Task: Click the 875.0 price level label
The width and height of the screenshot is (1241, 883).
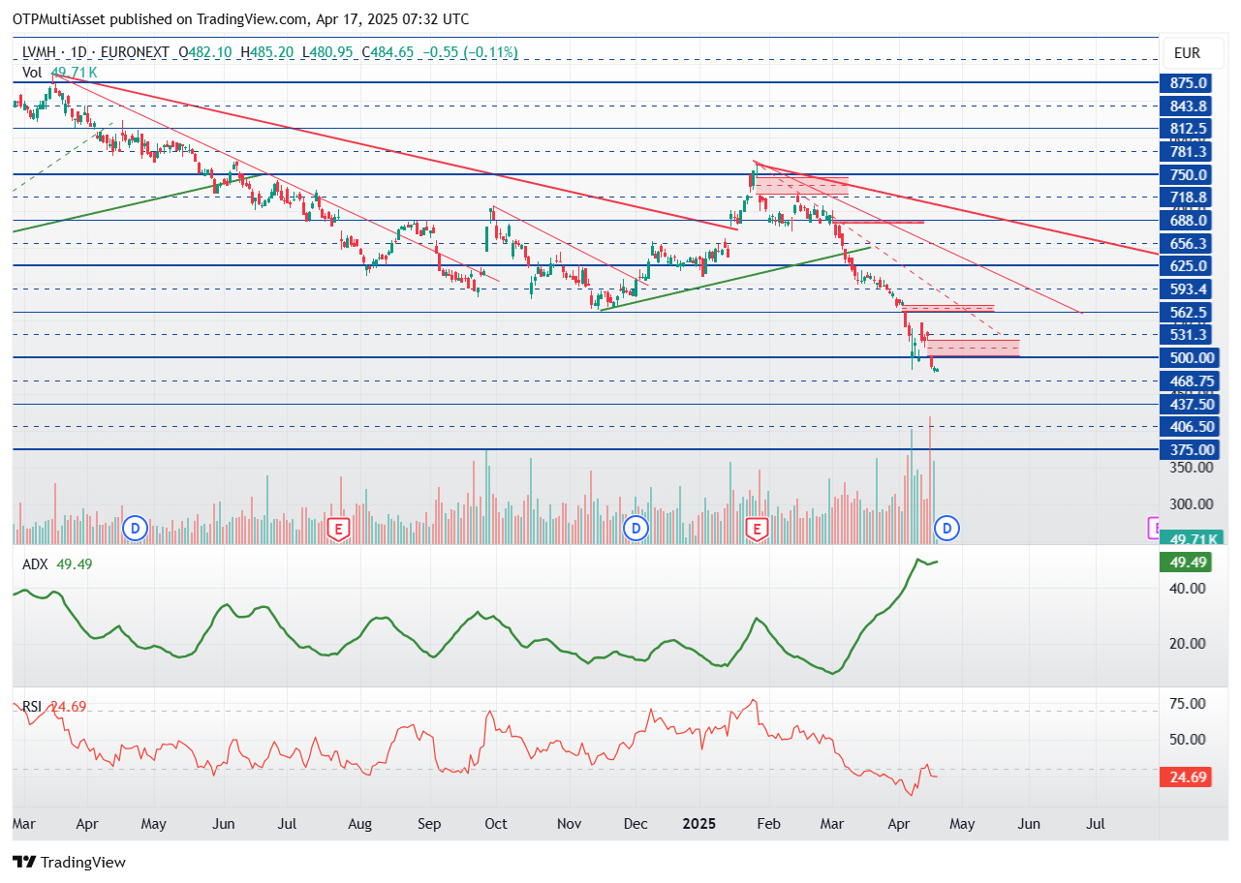Action: [x=1188, y=83]
